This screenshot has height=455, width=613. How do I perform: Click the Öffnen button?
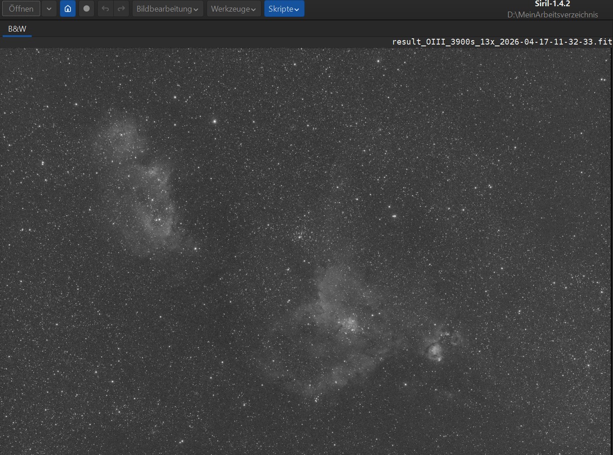(21, 9)
